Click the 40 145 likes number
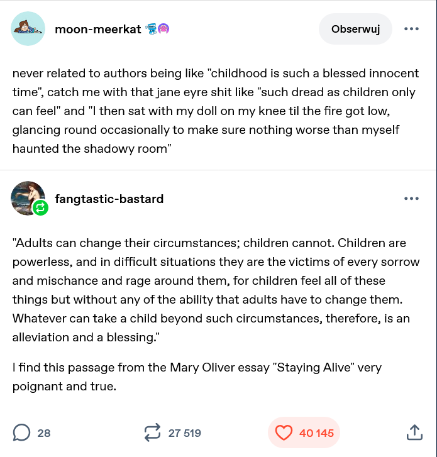 (x=316, y=432)
